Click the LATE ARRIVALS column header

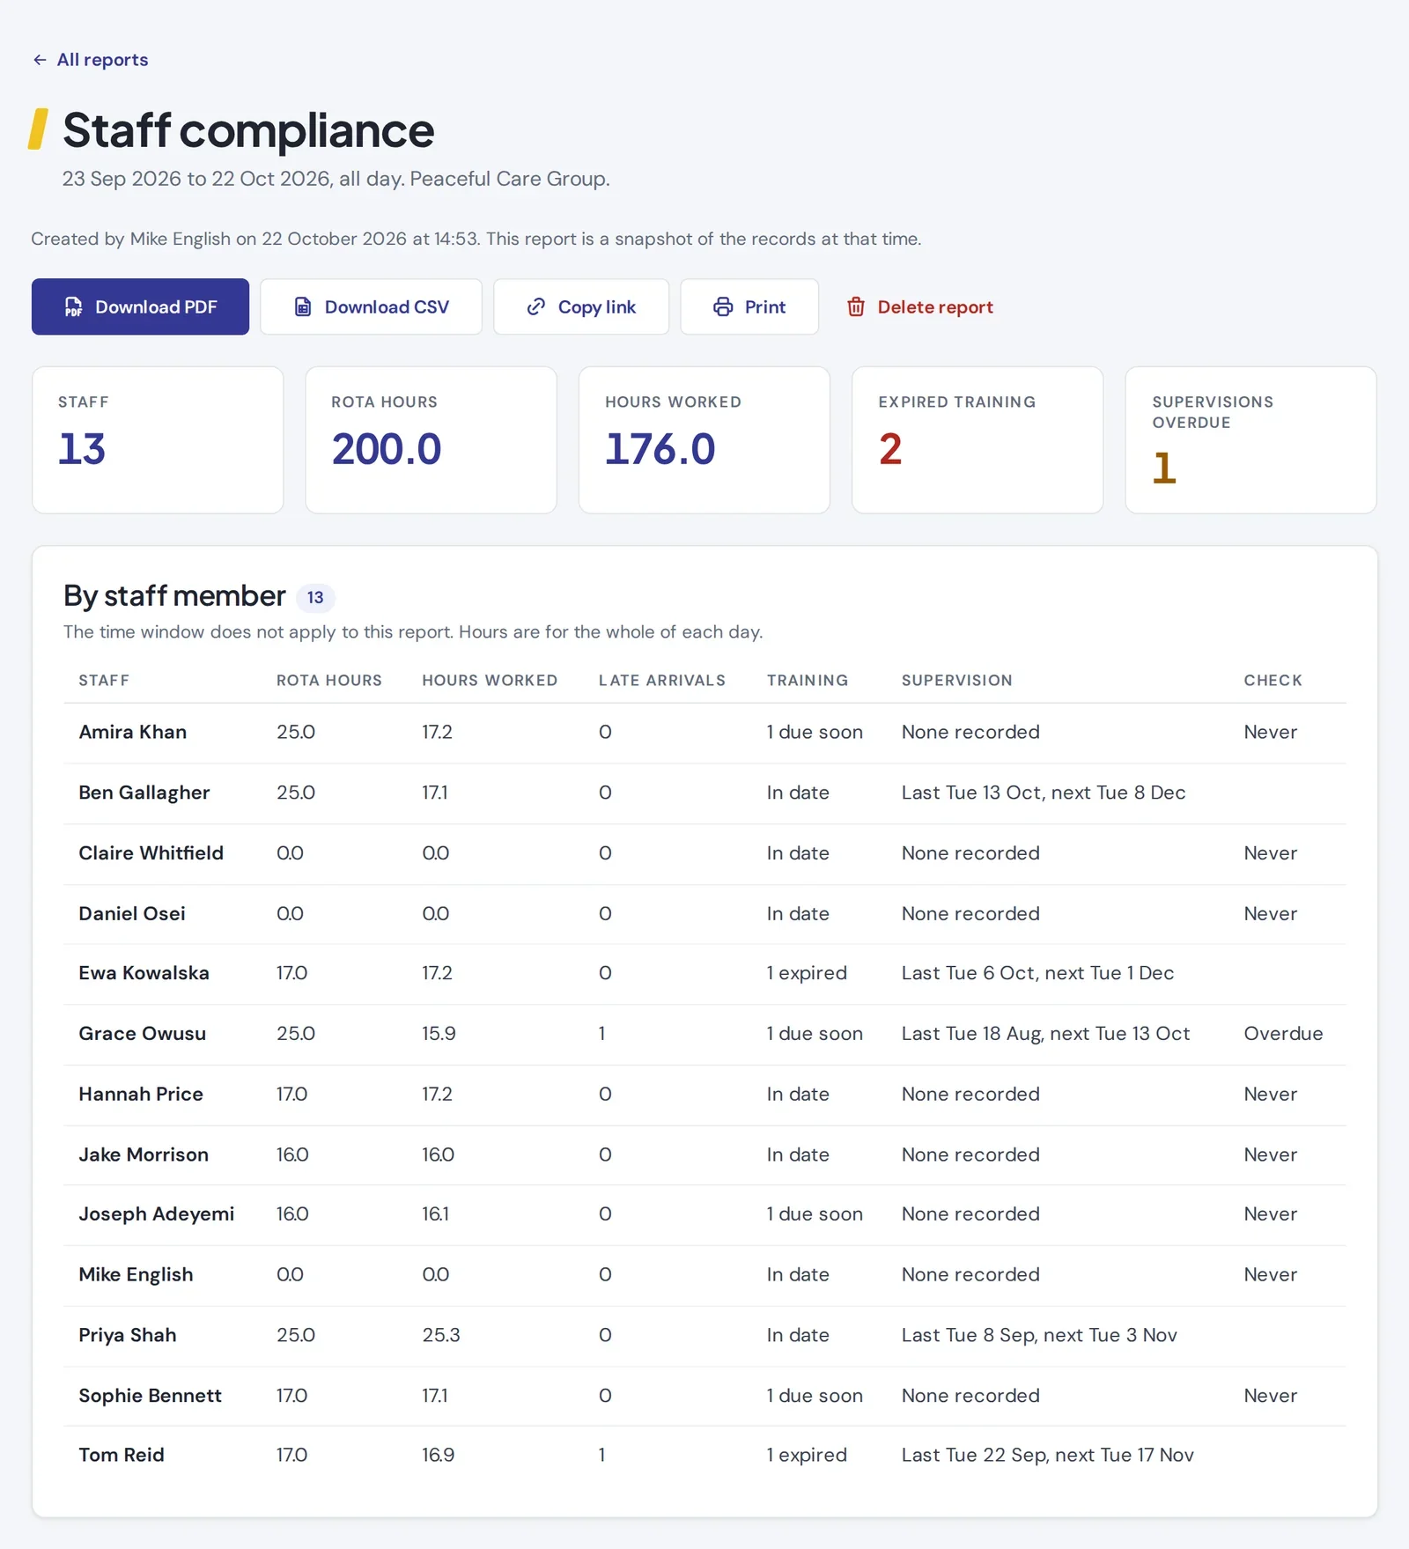pyautogui.click(x=662, y=680)
